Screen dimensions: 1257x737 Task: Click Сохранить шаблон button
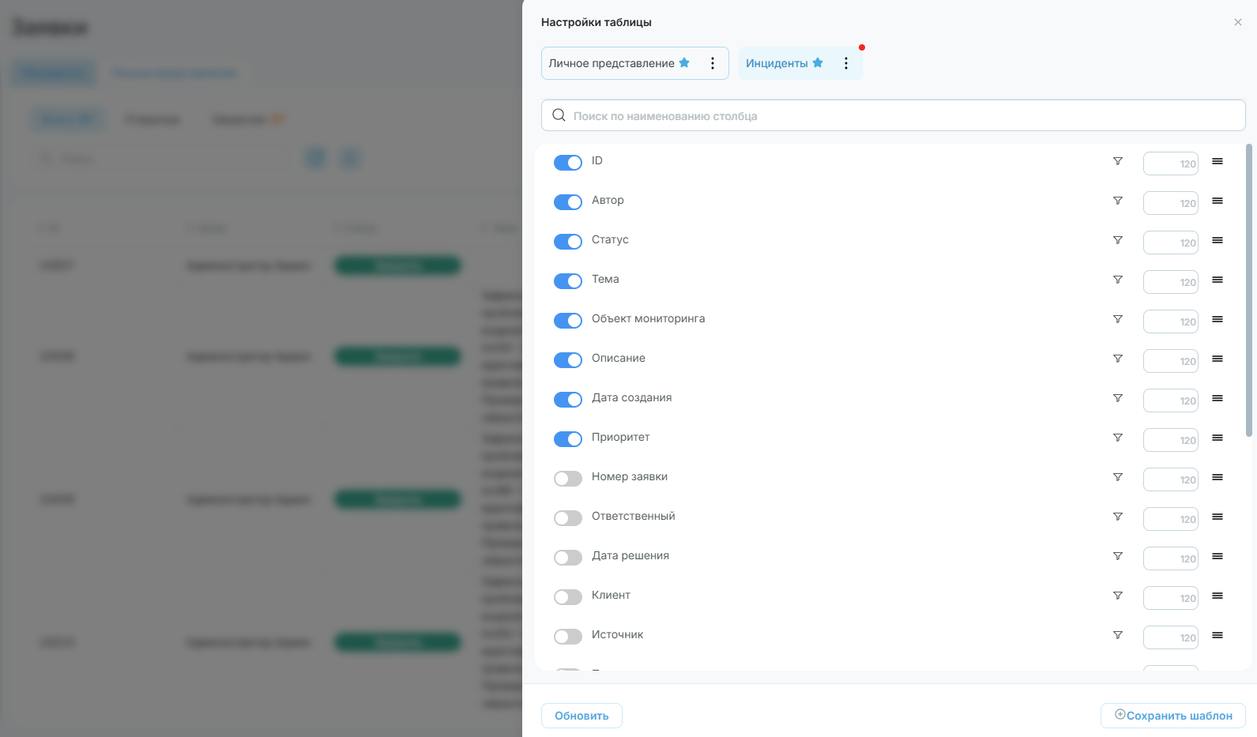pyautogui.click(x=1173, y=716)
